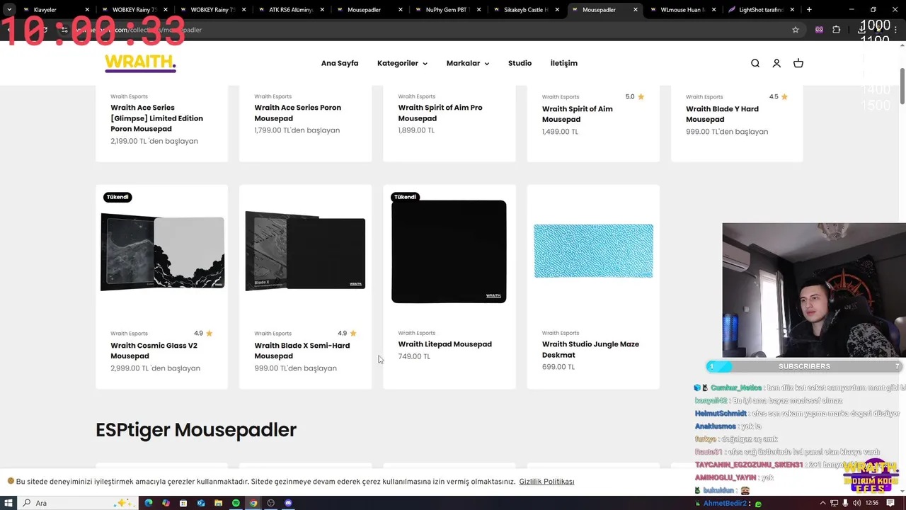Click the 5.0 star rating
Screen dimensions: 906x510
click(635, 97)
